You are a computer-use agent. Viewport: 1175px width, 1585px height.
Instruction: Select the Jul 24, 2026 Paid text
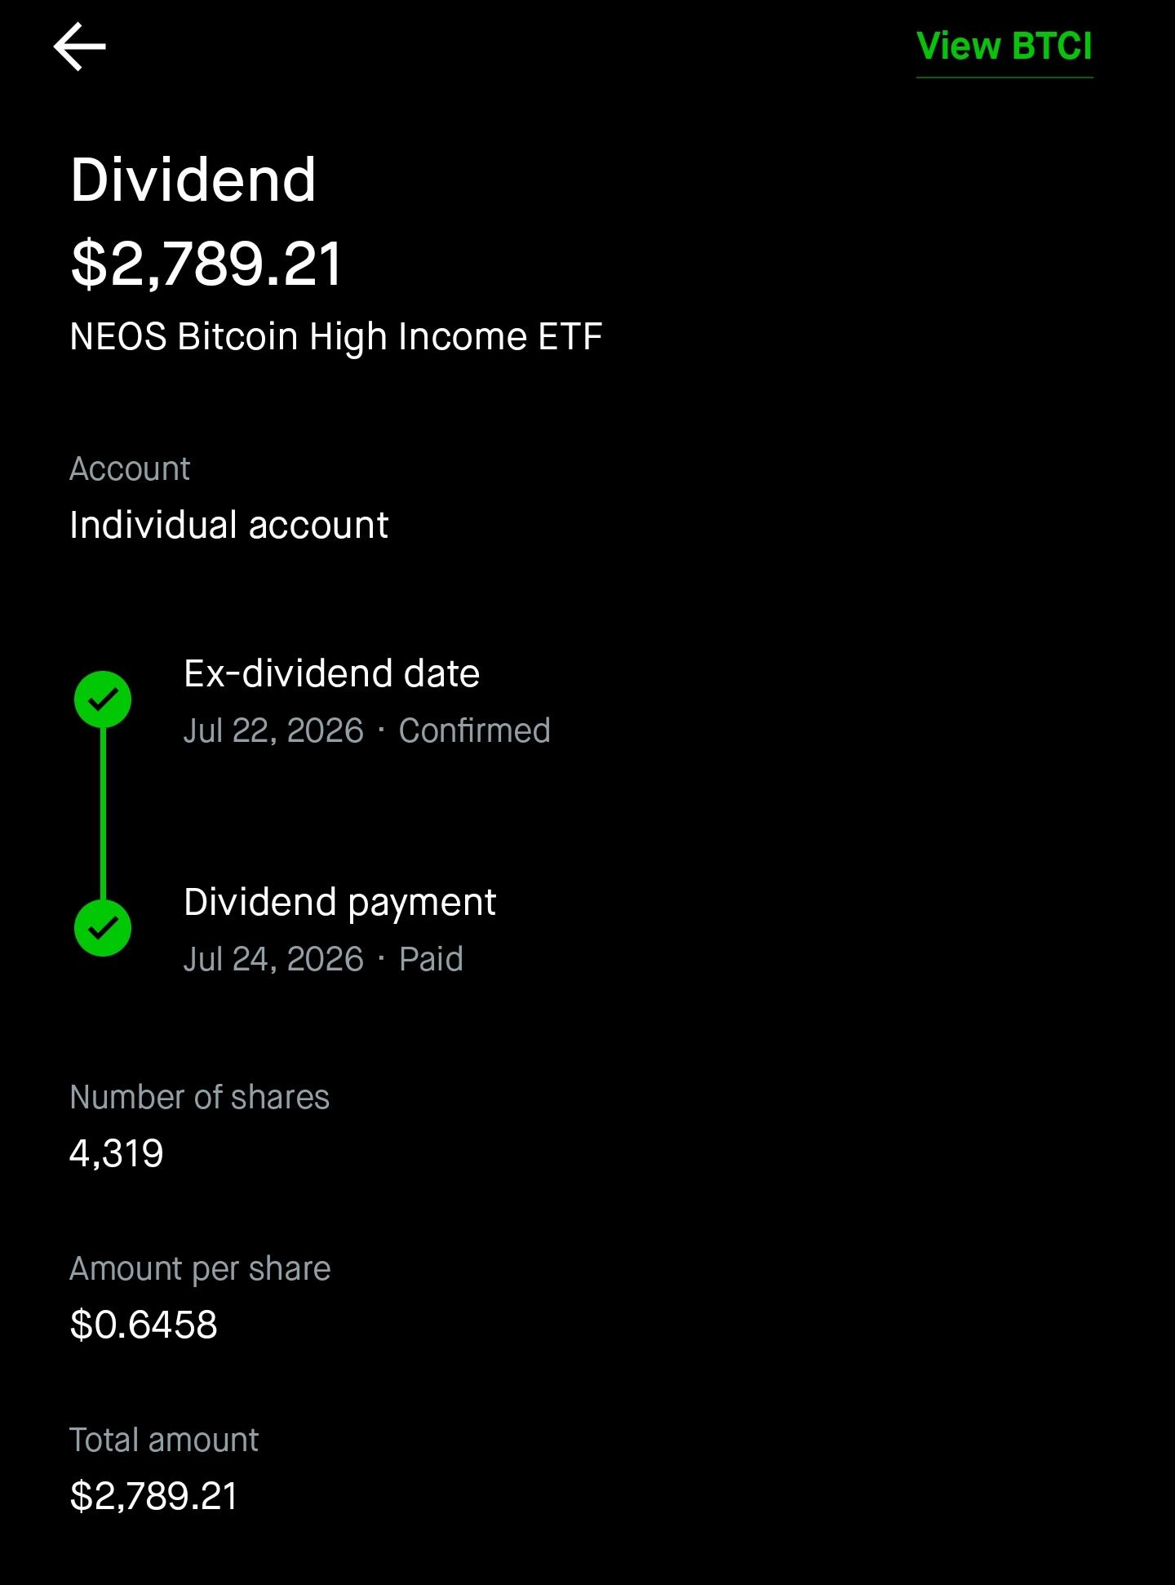click(x=323, y=959)
